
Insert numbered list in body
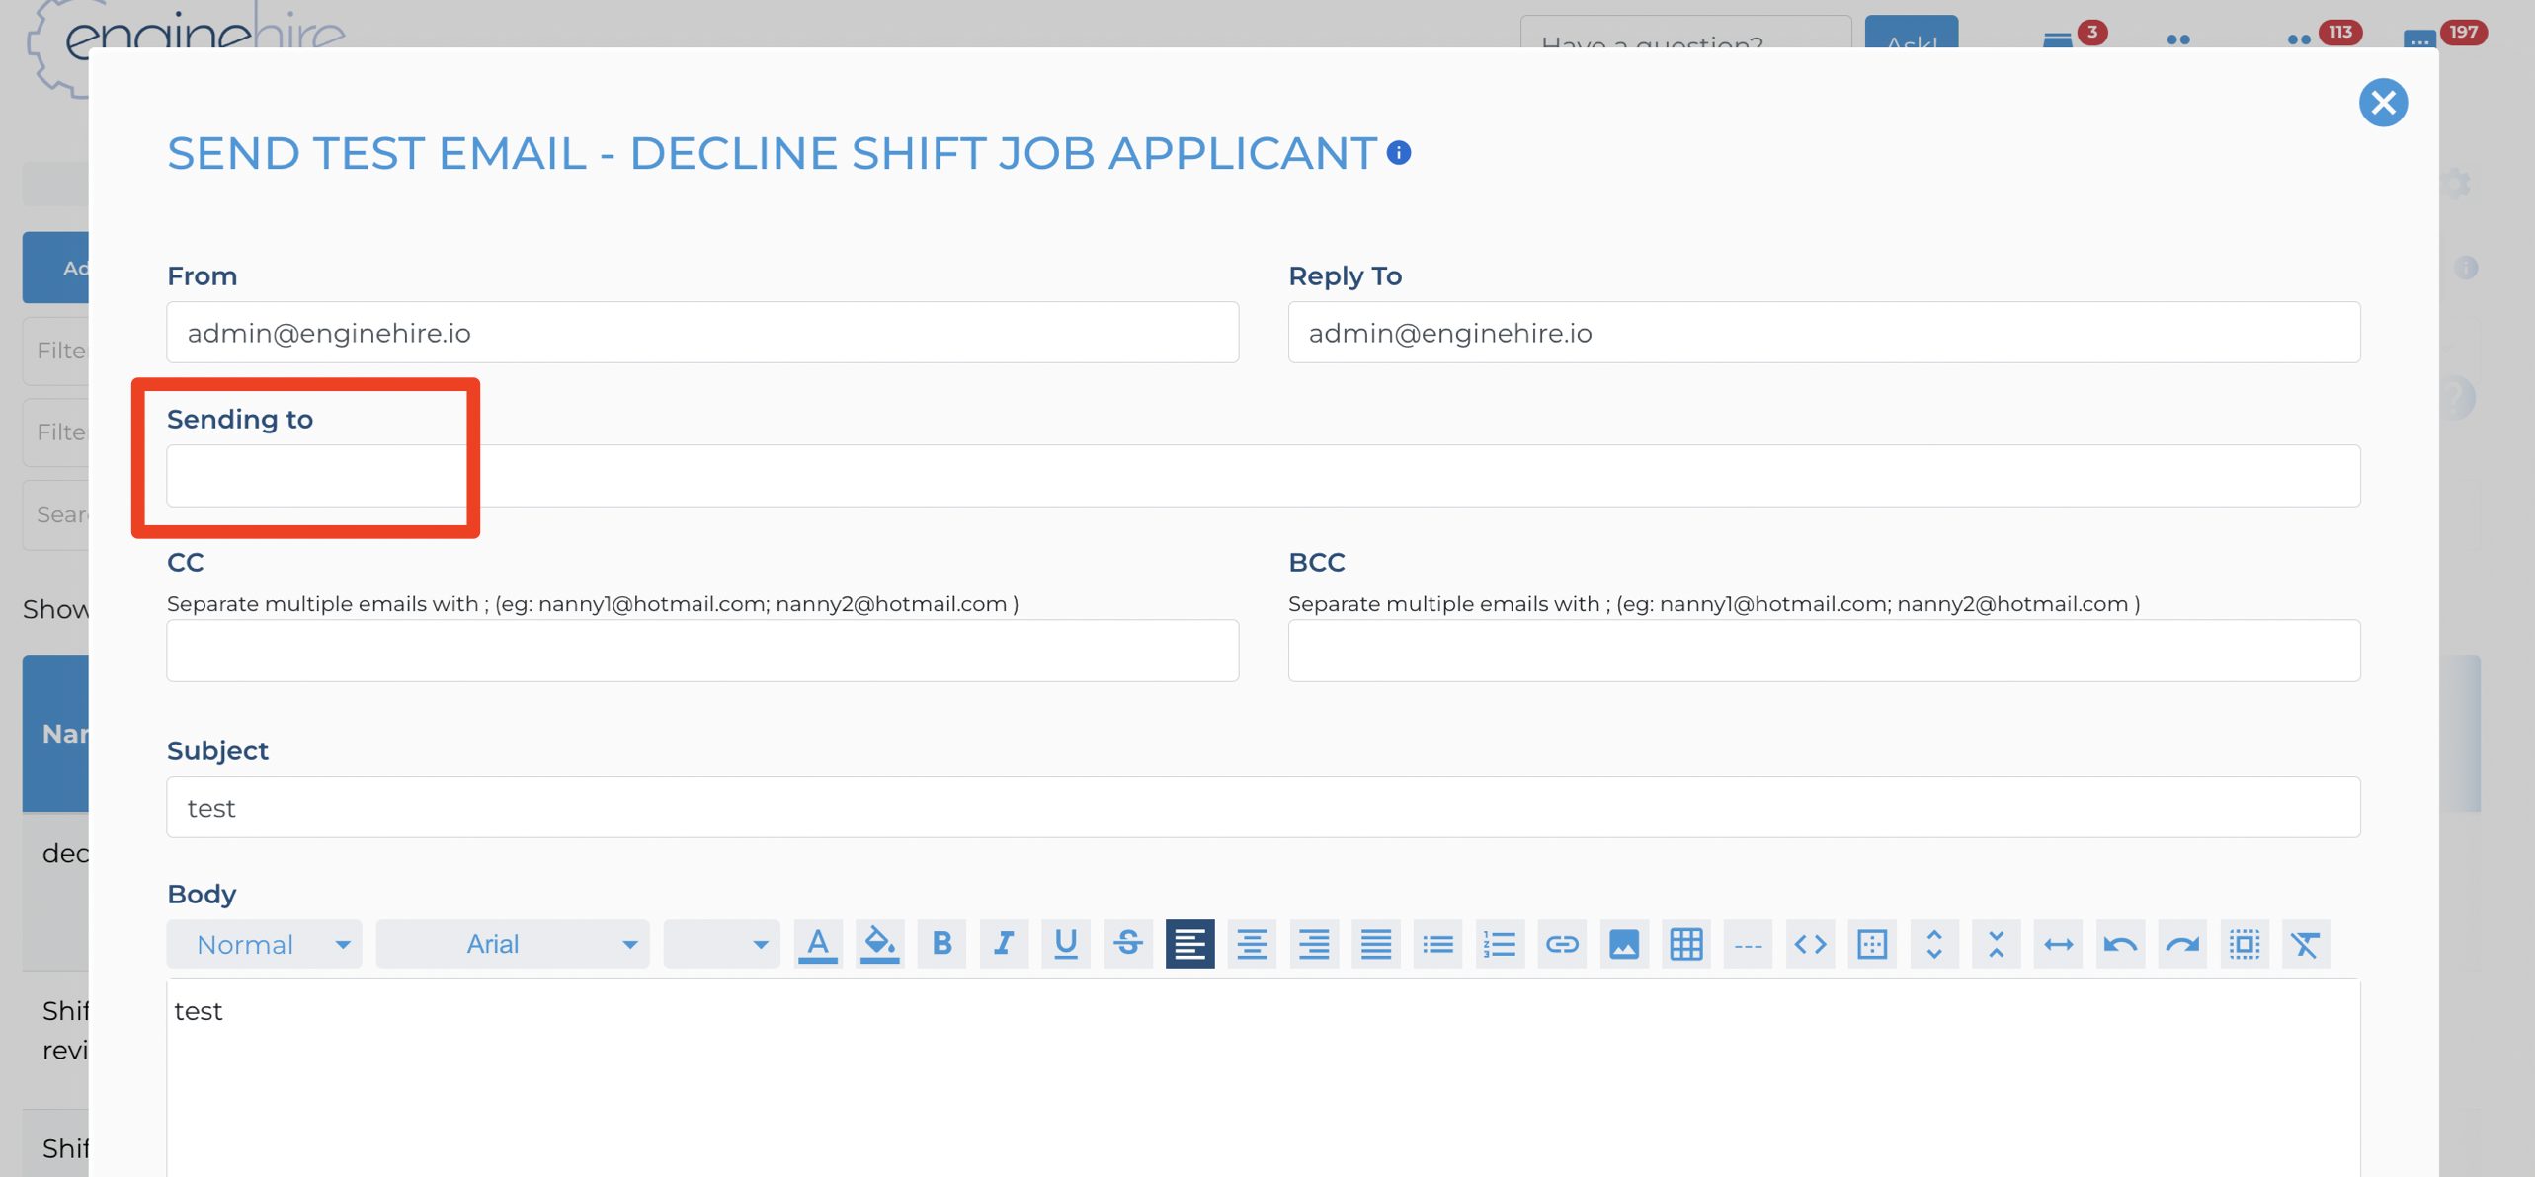click(1499, 944)
